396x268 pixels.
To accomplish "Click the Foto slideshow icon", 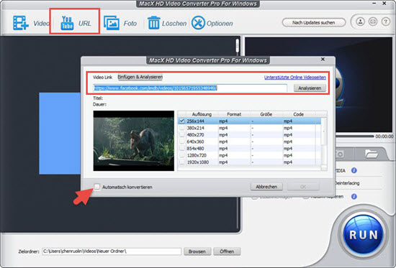I will (x=112, y=23).
